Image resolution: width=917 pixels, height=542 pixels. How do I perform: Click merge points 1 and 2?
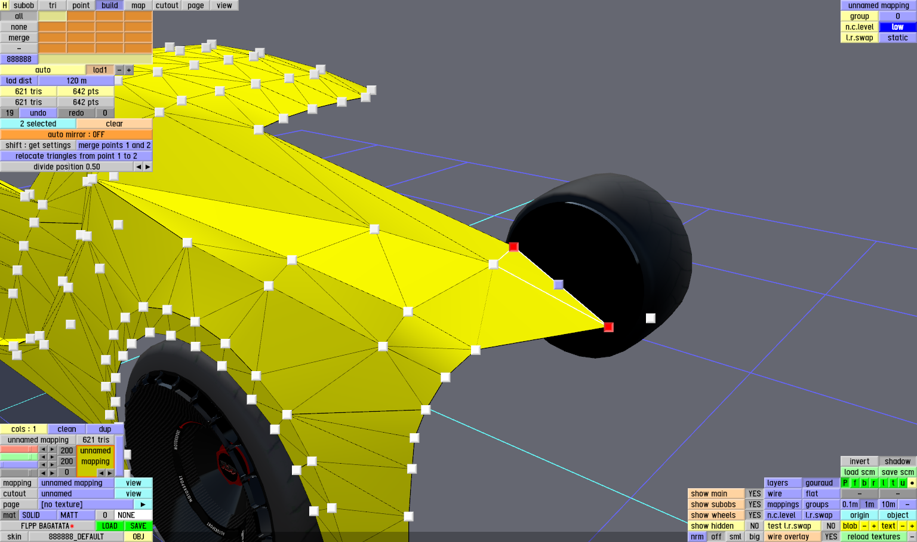coord(115,145)
